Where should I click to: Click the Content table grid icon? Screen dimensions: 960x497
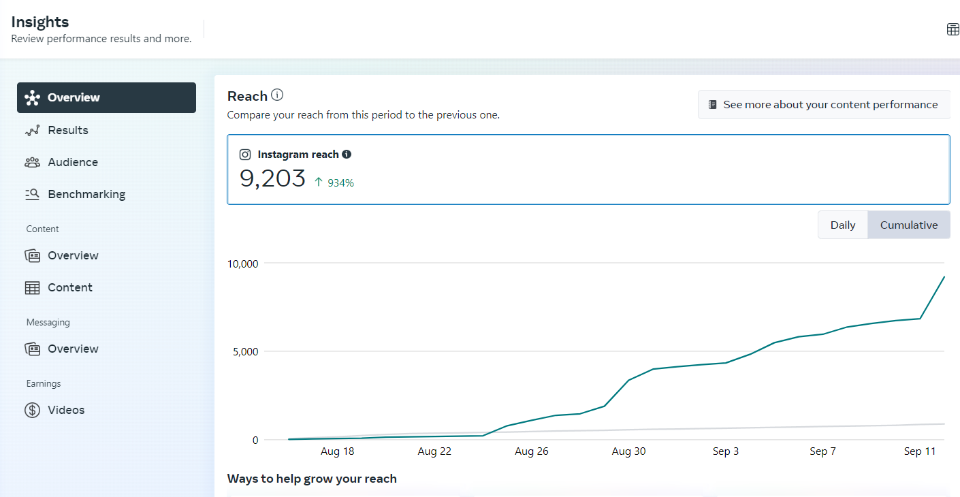(32, 287)
